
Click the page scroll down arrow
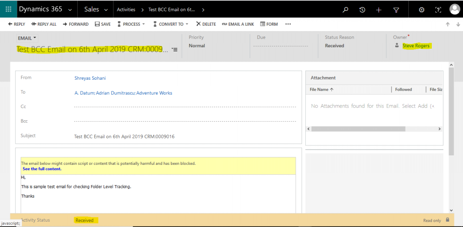(x=451, y=210)
